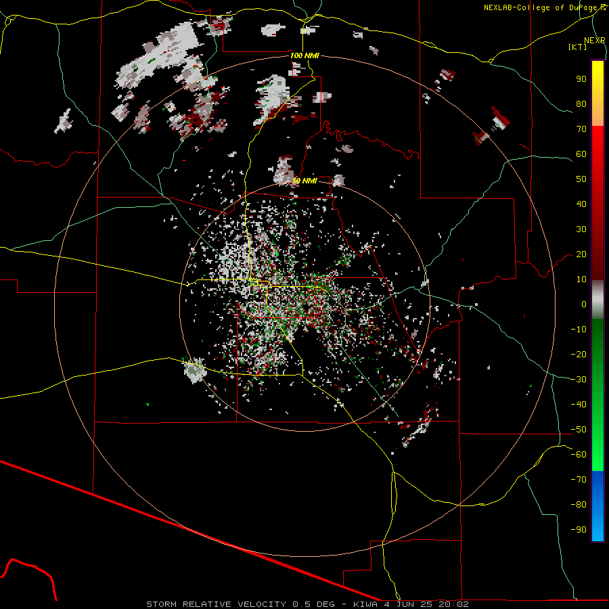Click the 50 NMI range ring label
The image size is (609, 609).
pyautogui.click(x=304, y=181)
